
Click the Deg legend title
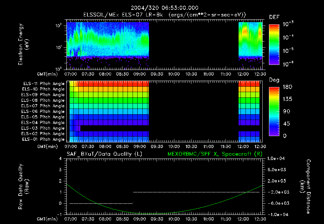274,80
